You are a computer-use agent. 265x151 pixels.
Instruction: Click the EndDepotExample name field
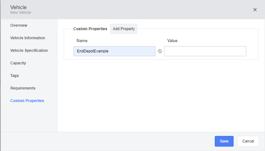[x=114, y=51]
